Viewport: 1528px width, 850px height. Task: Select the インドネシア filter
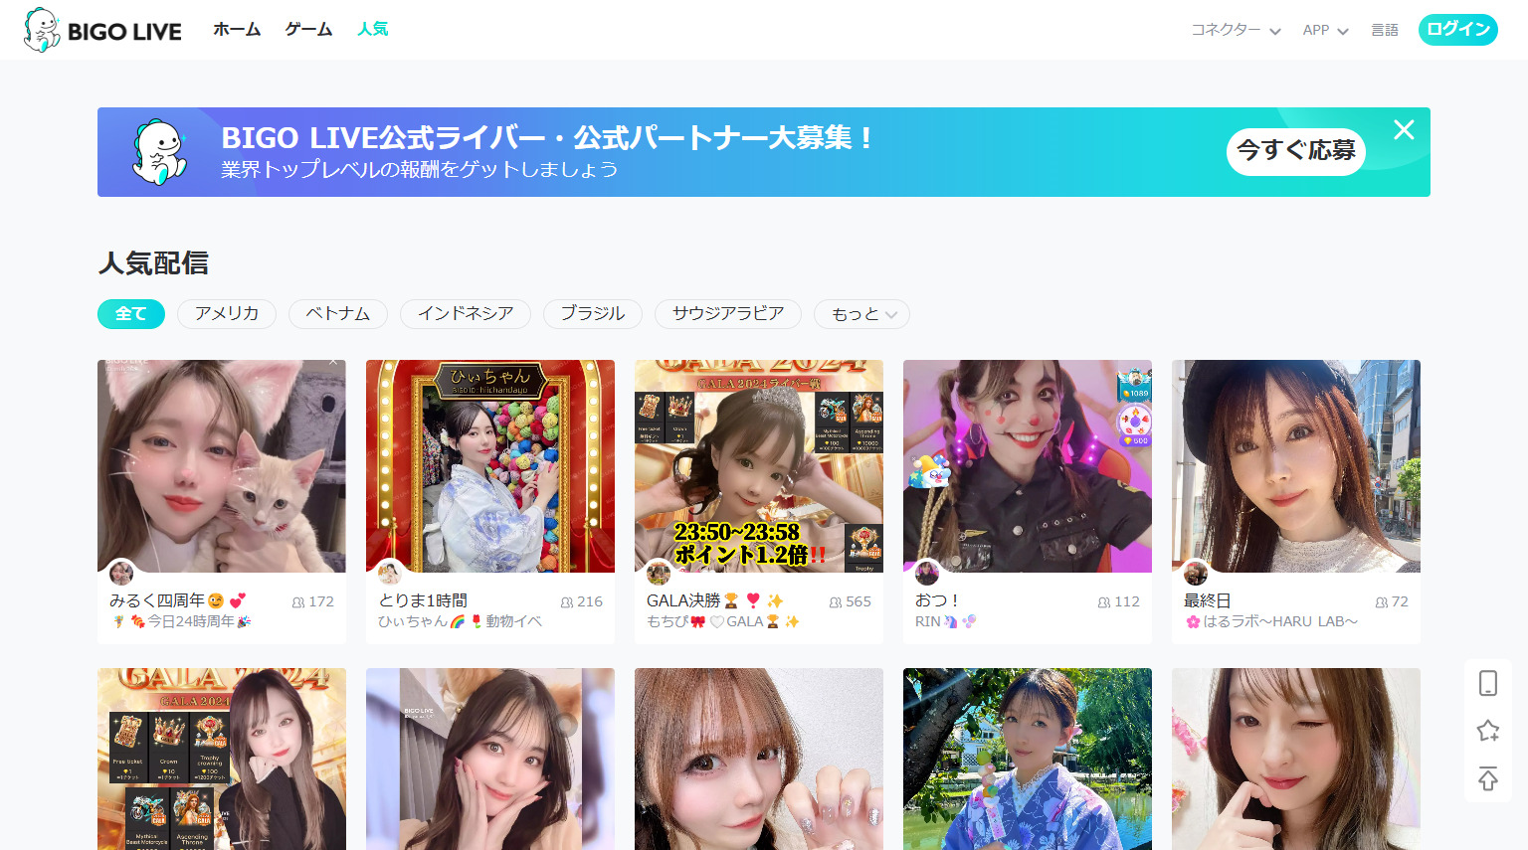[x=466, y=314]
